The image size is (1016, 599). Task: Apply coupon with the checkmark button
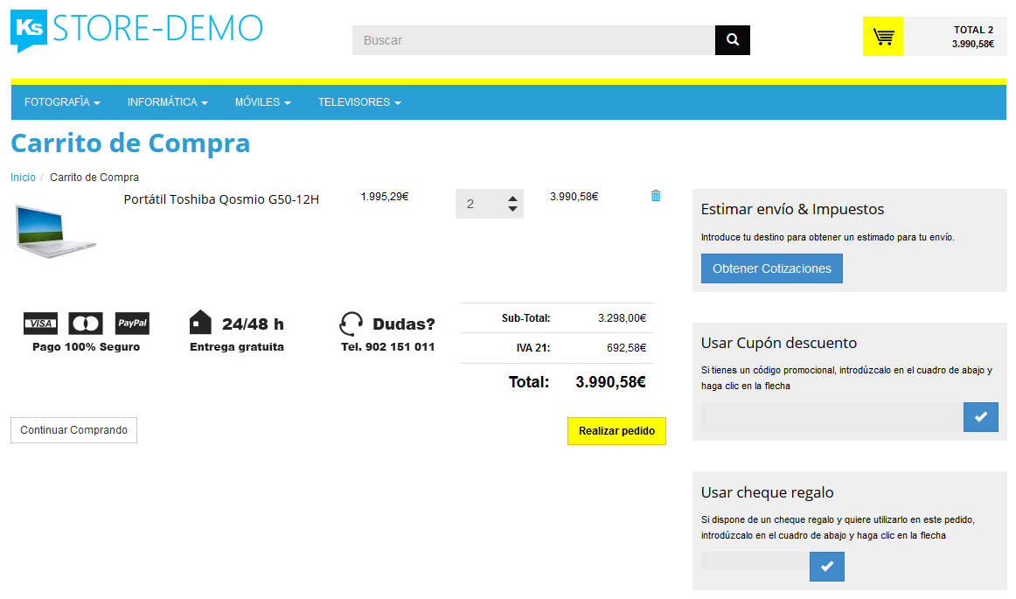(x=980, y=417)
